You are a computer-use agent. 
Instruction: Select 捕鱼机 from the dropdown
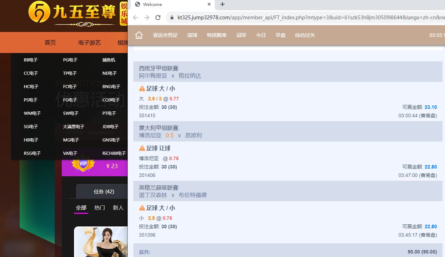coord(109,60)
